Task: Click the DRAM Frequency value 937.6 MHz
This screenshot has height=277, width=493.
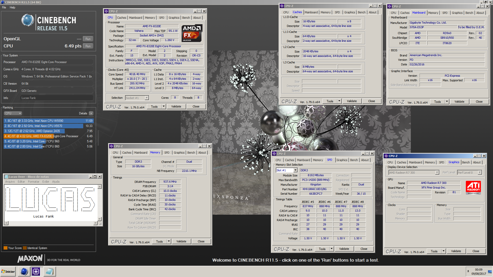Action: tap(170, 182)
